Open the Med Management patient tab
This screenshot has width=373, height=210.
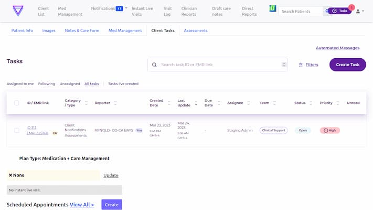tap(125, 31)
